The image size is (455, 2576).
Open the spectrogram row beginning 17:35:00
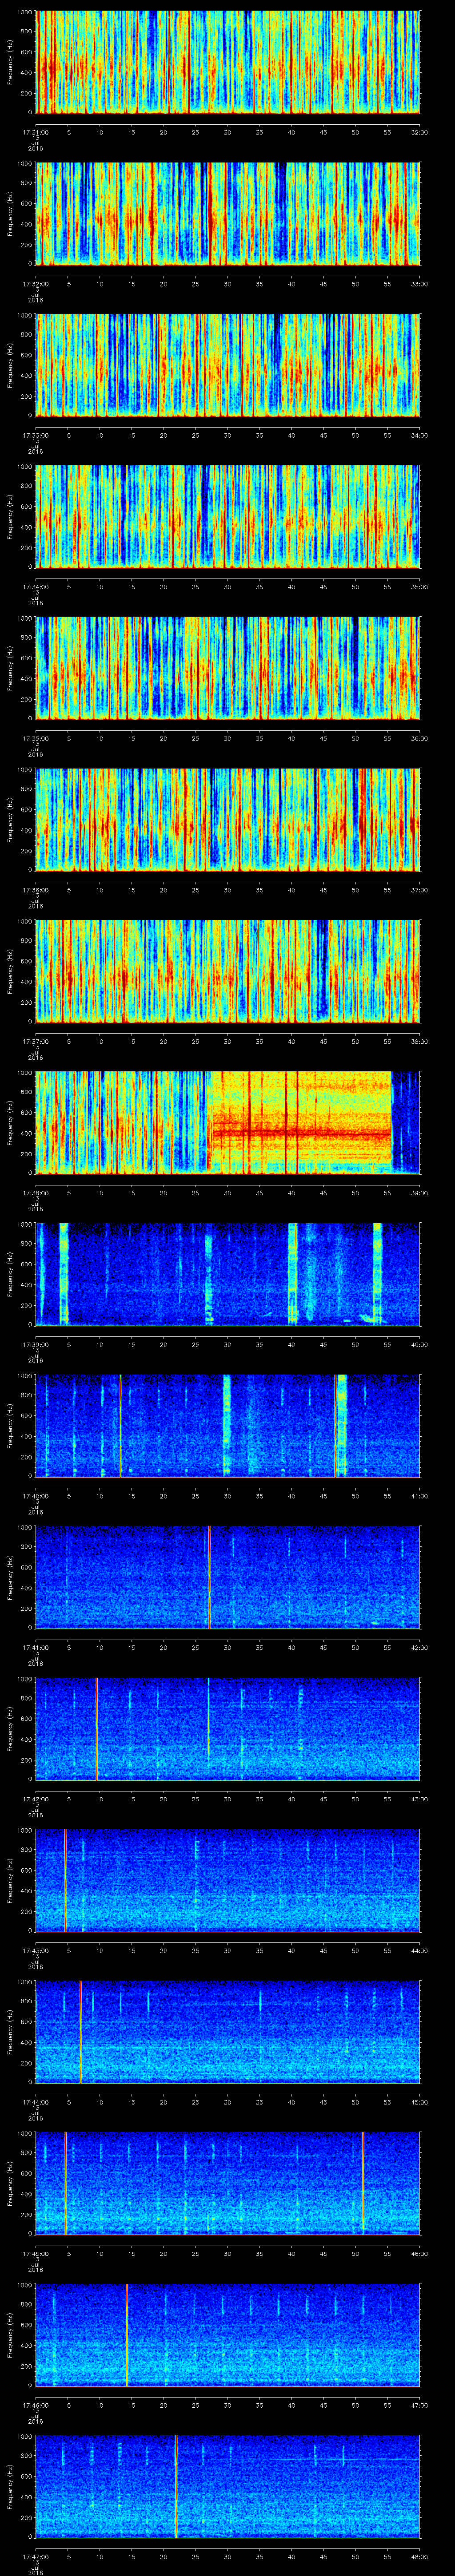[x=228, y=668]
